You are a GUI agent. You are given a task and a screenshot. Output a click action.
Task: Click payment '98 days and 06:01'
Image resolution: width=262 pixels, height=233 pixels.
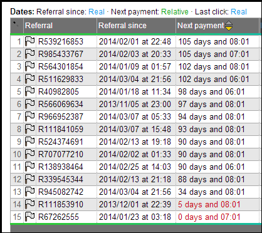(211, 91)
